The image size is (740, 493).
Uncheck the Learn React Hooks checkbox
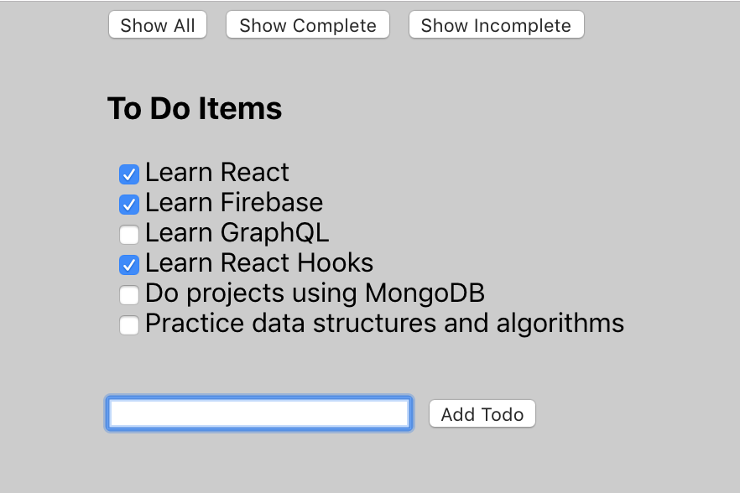(x=129, y=265)
